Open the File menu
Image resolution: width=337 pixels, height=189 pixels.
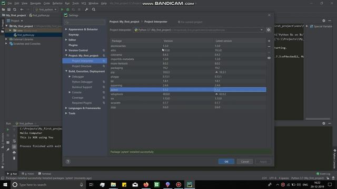[9, 4]
